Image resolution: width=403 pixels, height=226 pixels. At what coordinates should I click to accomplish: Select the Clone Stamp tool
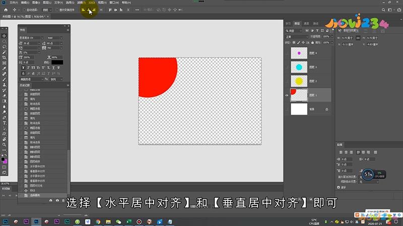[x=4, y=85]
